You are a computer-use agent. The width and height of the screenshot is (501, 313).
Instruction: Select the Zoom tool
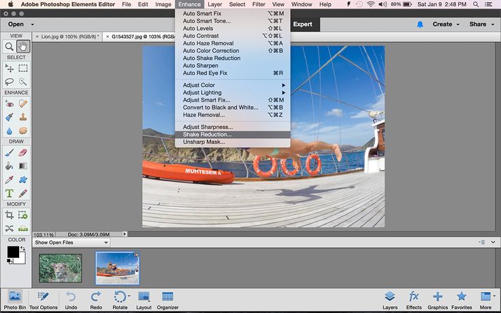pos(10,47)
